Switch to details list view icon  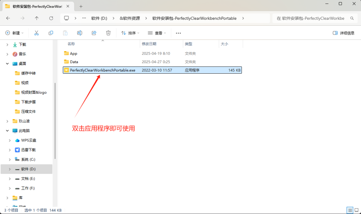click(x=350, y=210)
